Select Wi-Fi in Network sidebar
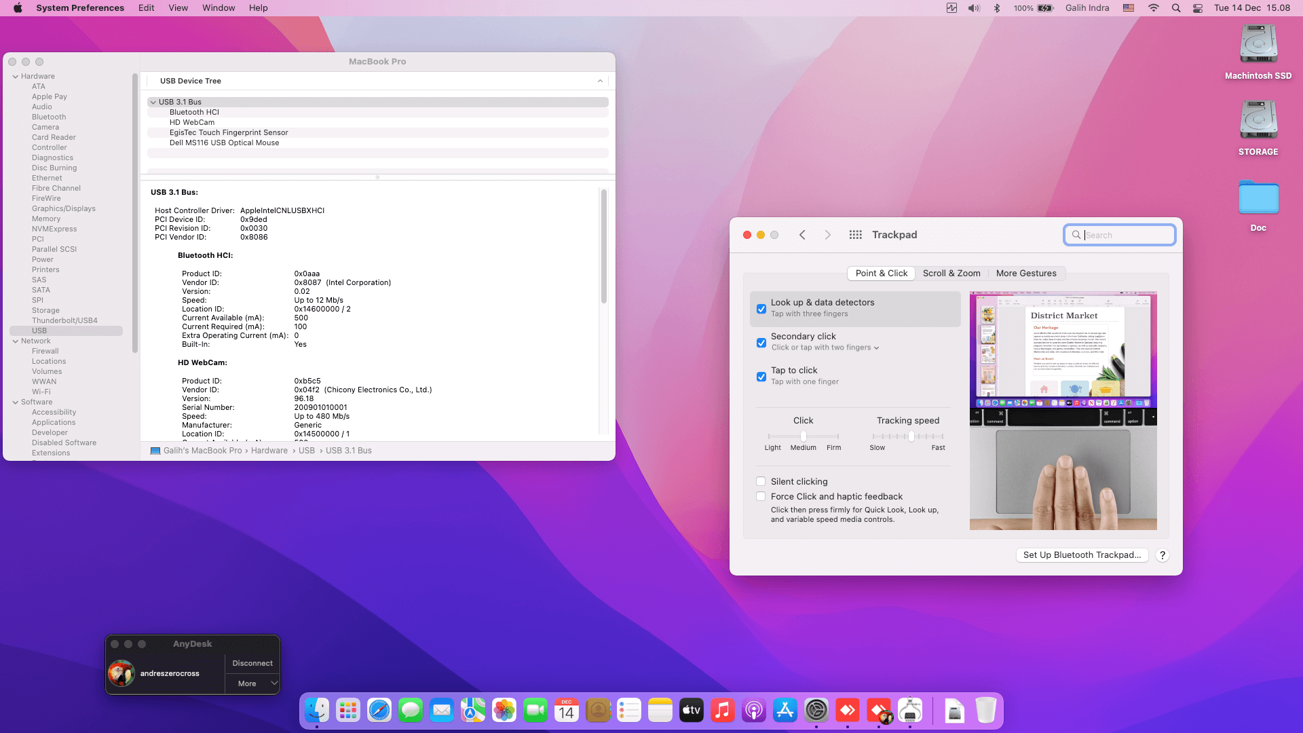The height and width of the screenshot is (733, 1303). 41,392
